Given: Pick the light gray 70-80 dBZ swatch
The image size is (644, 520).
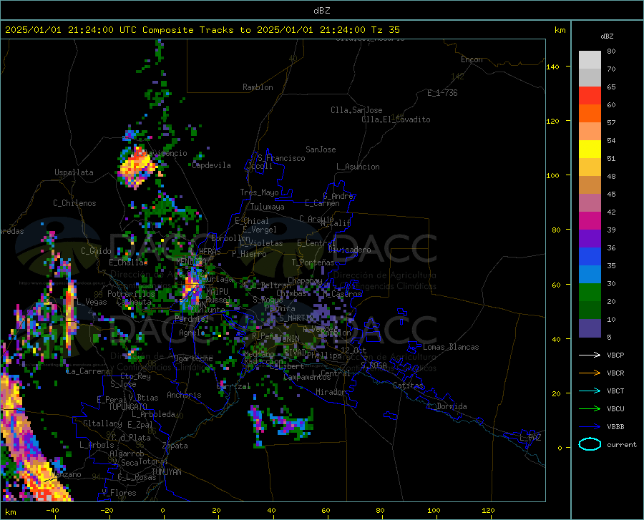Looking at the screenshot, I should [x=590, y=60].
